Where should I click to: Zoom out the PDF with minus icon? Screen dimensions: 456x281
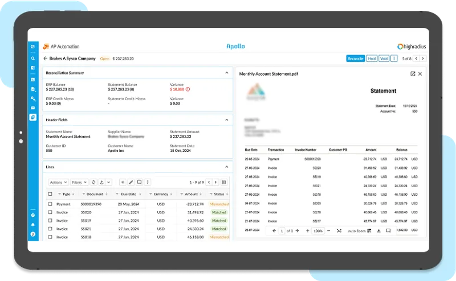(329, 231)
